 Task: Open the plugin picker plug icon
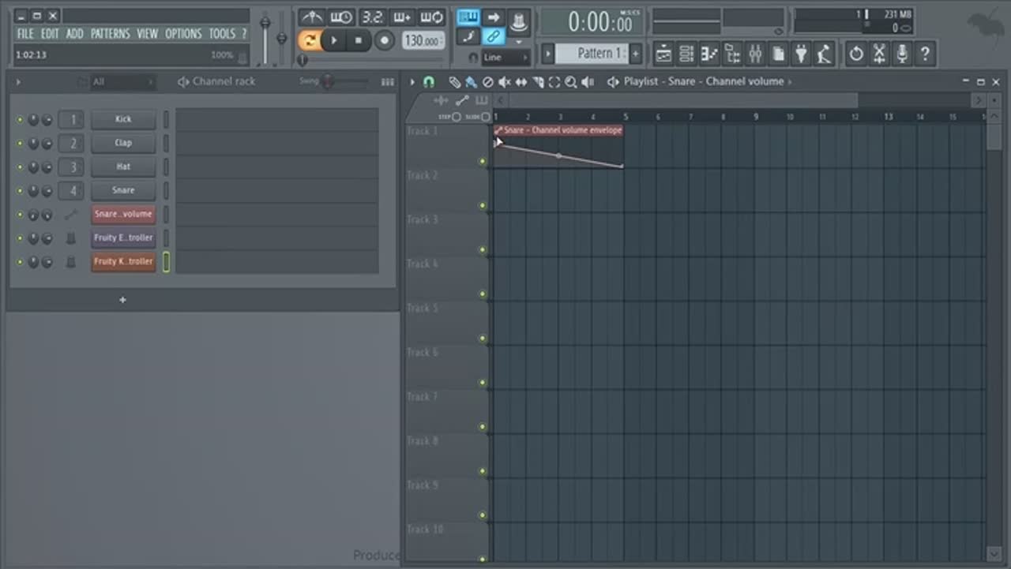point(801,54)
